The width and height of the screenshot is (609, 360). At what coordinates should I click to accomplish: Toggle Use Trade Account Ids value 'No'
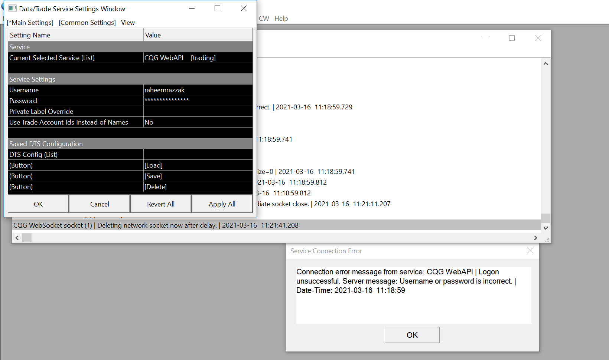click(198, 122)
